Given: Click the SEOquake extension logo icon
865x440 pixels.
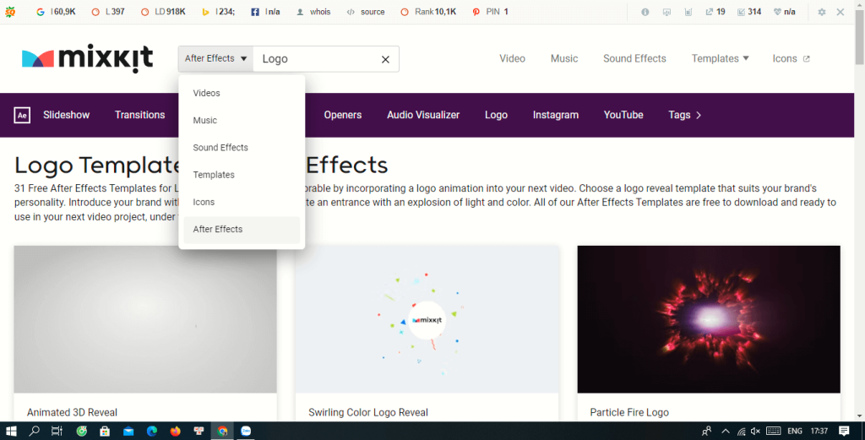Looking at the screenshot, I should [10, 12].
